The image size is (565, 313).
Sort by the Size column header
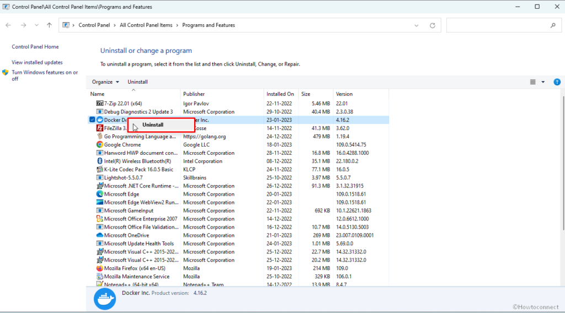(316, 94)
